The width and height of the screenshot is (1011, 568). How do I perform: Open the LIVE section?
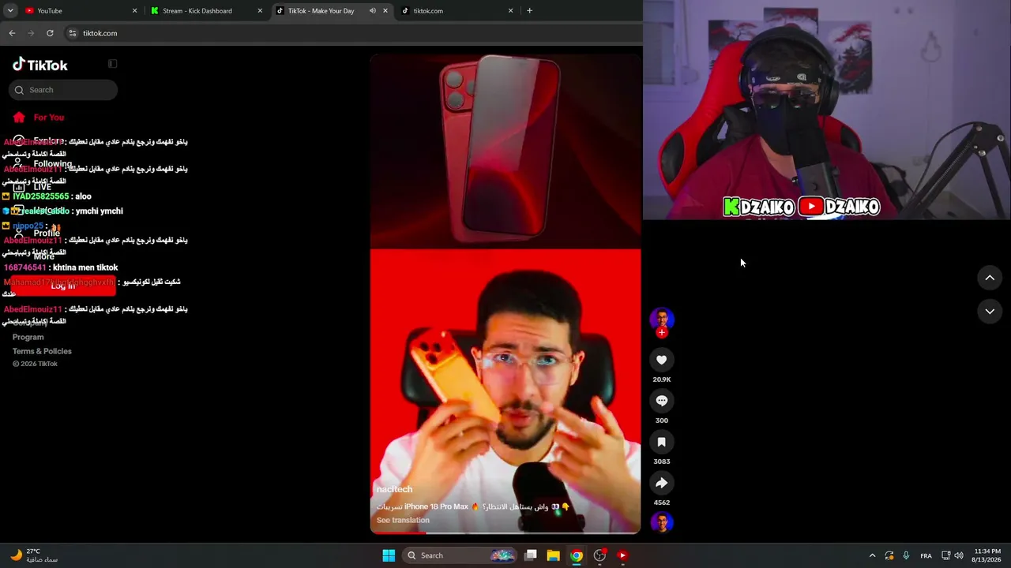tap(43, 187)
